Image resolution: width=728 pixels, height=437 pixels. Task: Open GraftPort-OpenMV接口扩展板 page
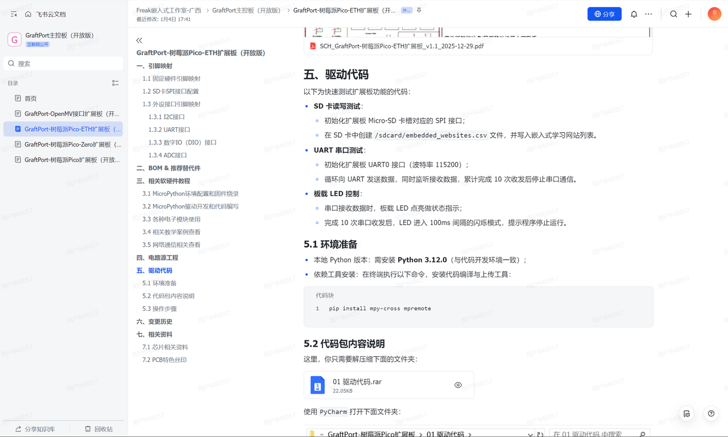click(63, 114)
